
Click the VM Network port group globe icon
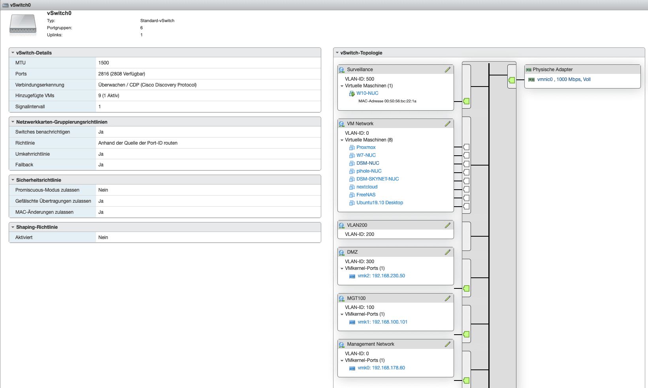(342, 124)
